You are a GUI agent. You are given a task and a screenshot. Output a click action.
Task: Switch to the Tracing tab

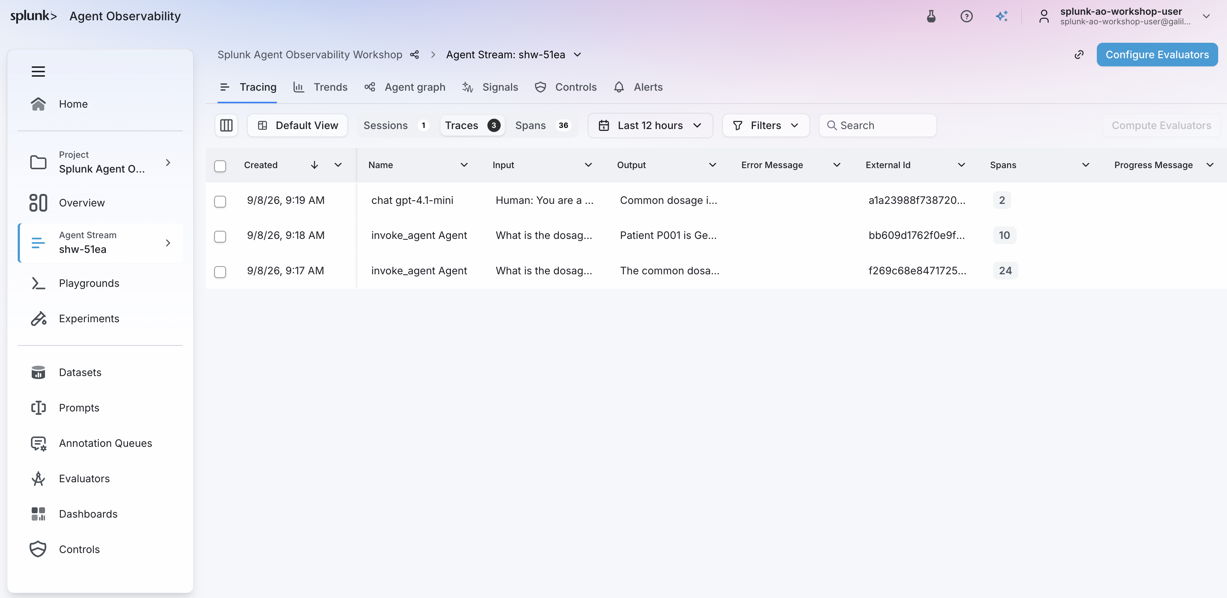tap(248, 87)
